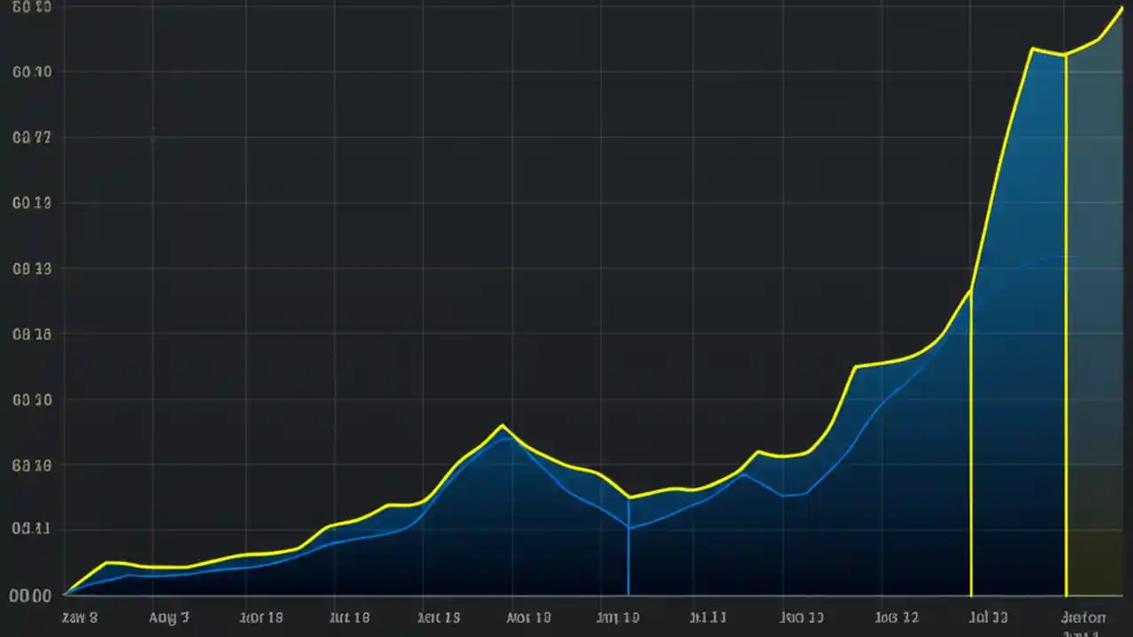Viewport: 1133px width, 637px height.
Task: Select the Aug 3 axis label
Action: coord(168,618)
